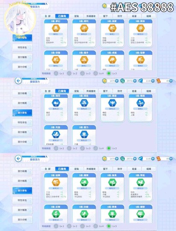The width and height of the screenshot is (176, 231).
Task: Open the 外线进攻 tab in the bottom screenshot
Action: point(91,169)
